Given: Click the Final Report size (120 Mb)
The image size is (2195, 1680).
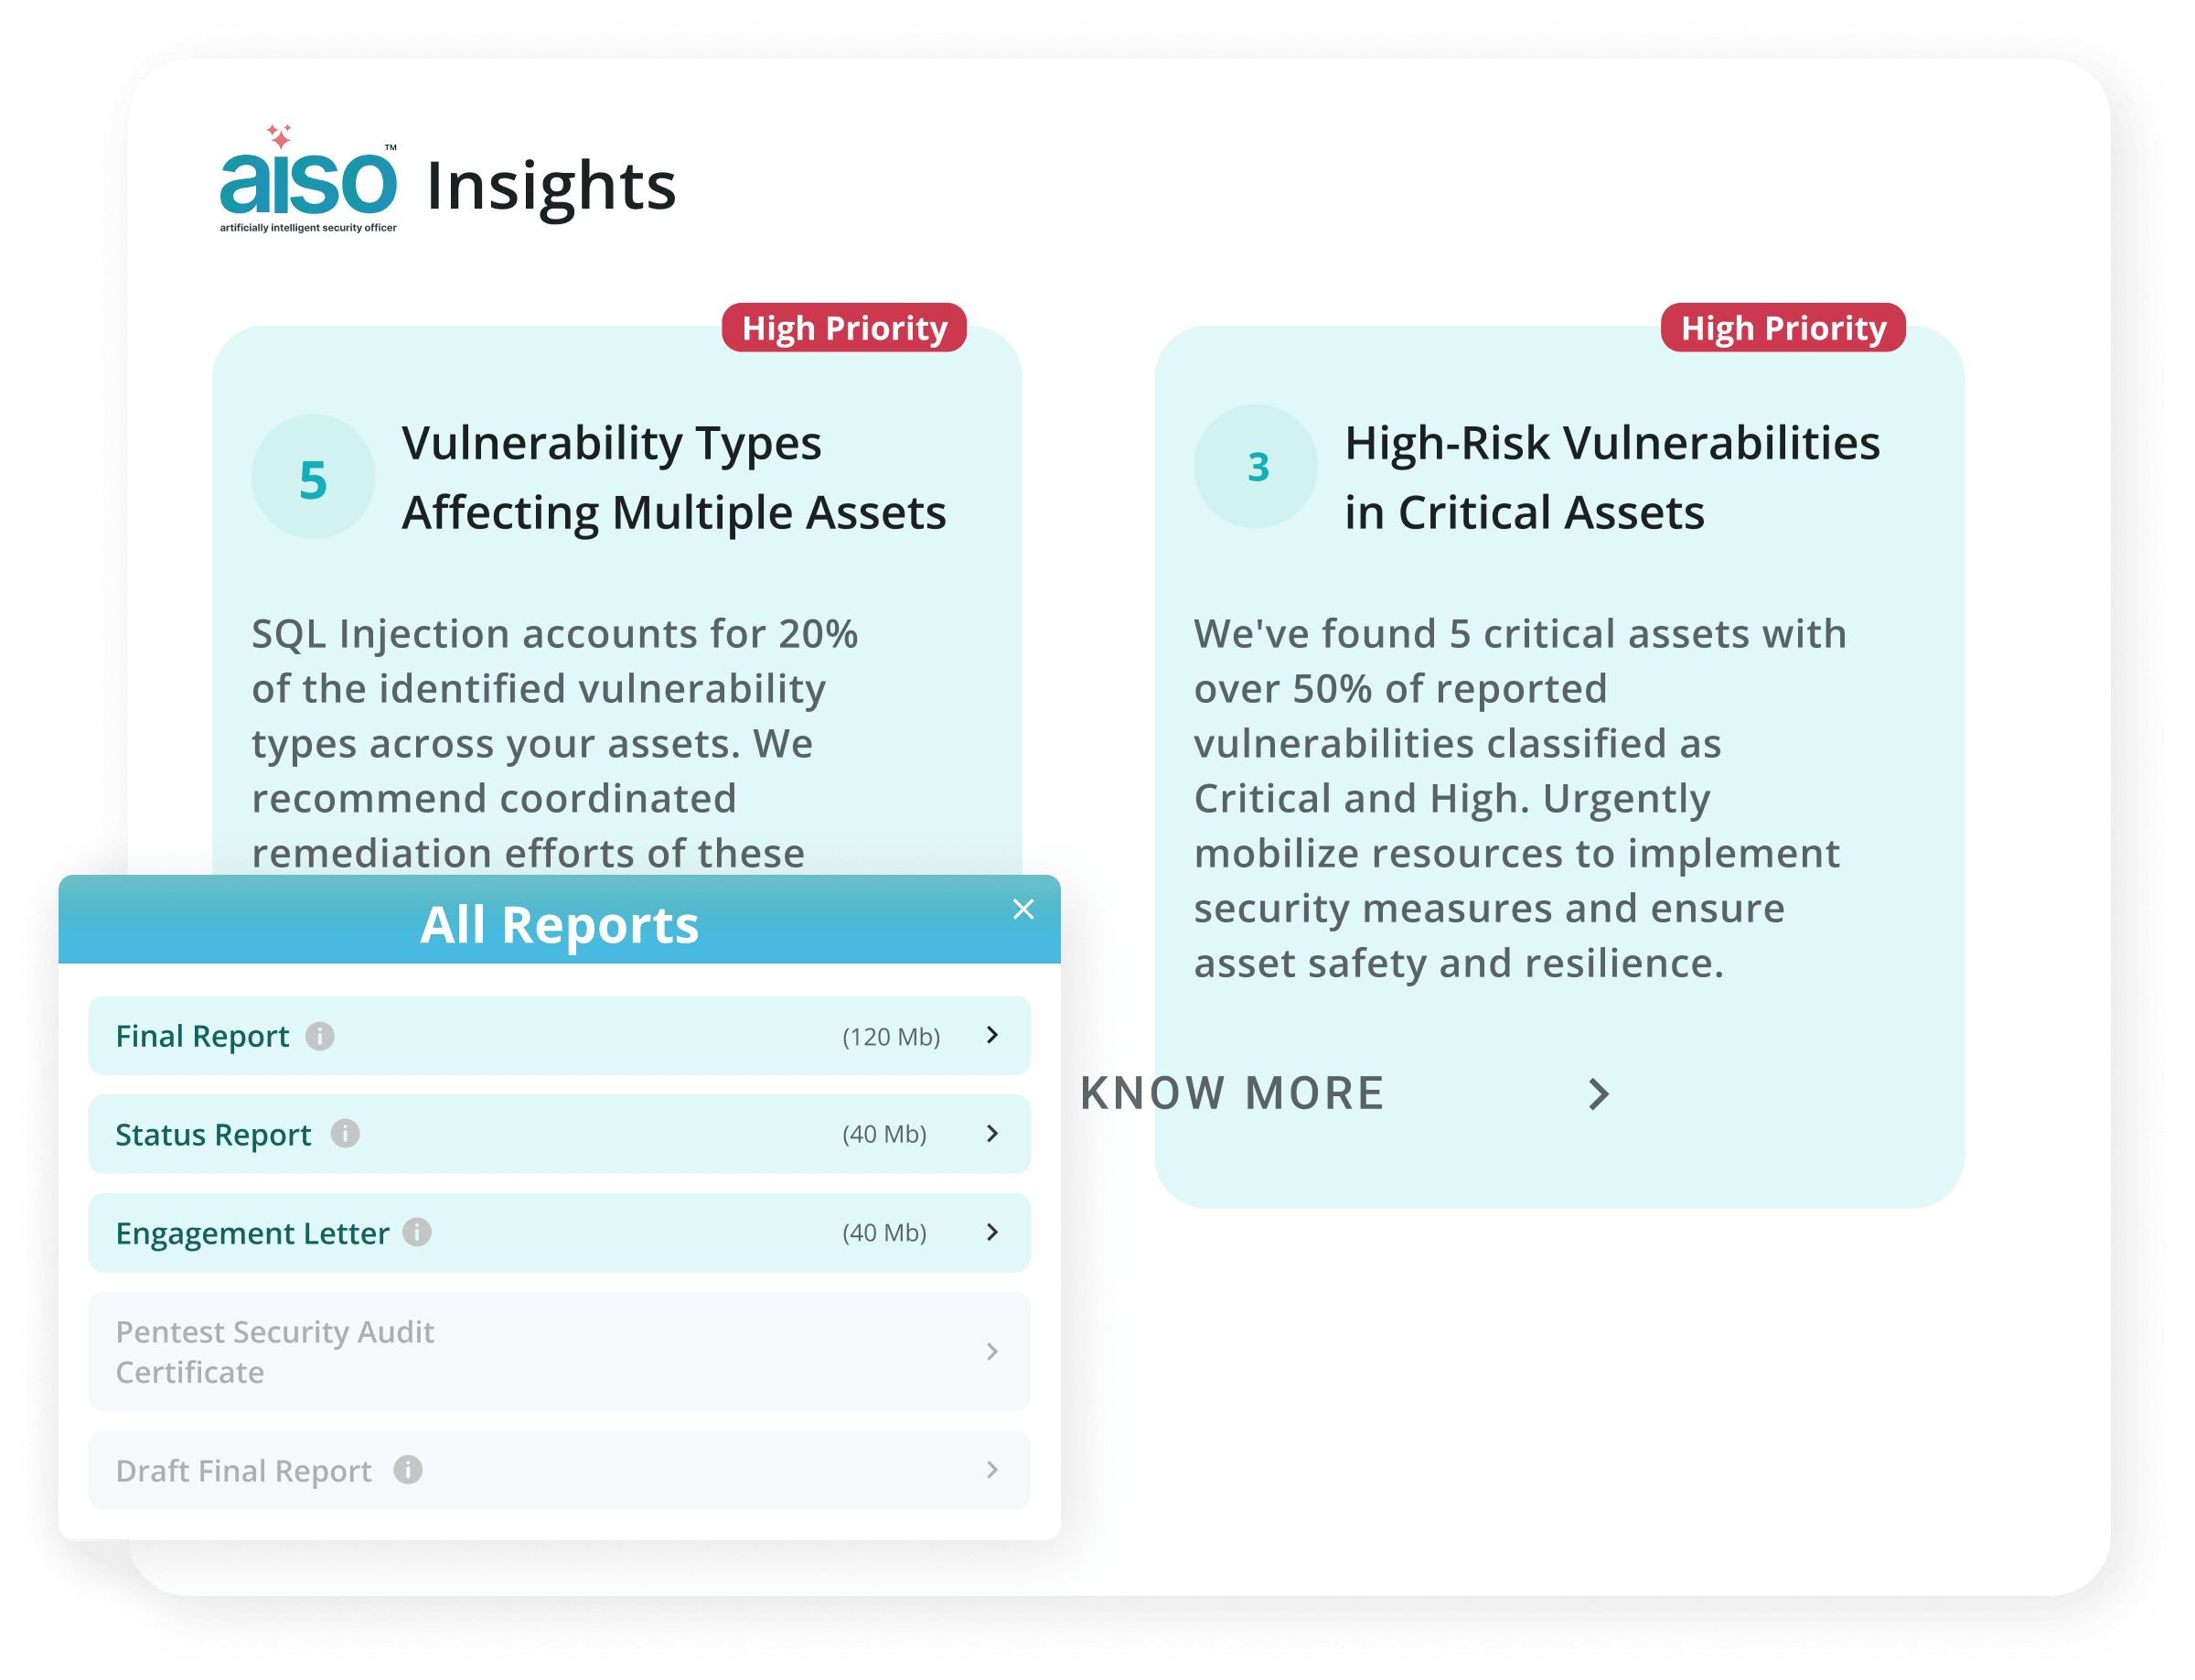Looking at the screenshot, I should click(x=891, y=1037).
